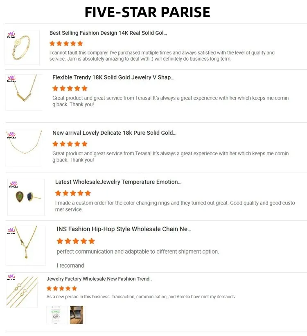Click the delicate 18k gold chain thumbnail
The image size is (307, 336).
24,148
